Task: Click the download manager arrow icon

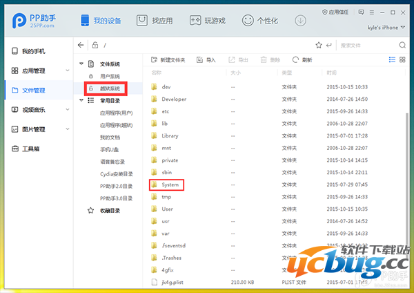Action: [300, 20]
